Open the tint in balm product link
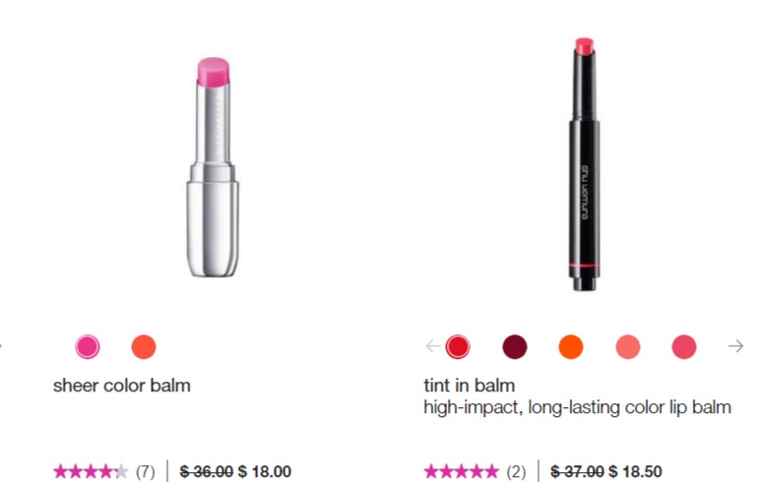This screenshot has width=761, height=482. coord(469,386)
